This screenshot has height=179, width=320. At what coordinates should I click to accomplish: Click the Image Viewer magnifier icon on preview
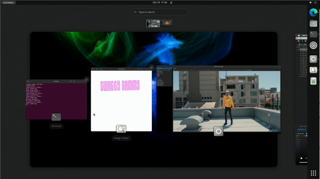[x=121, y=129]
